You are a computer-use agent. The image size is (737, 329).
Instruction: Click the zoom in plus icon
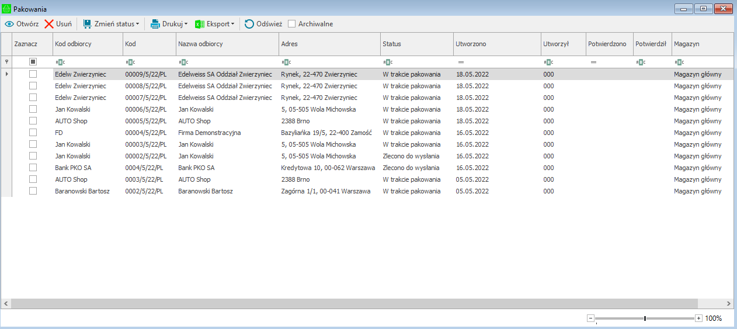(698, 318)
